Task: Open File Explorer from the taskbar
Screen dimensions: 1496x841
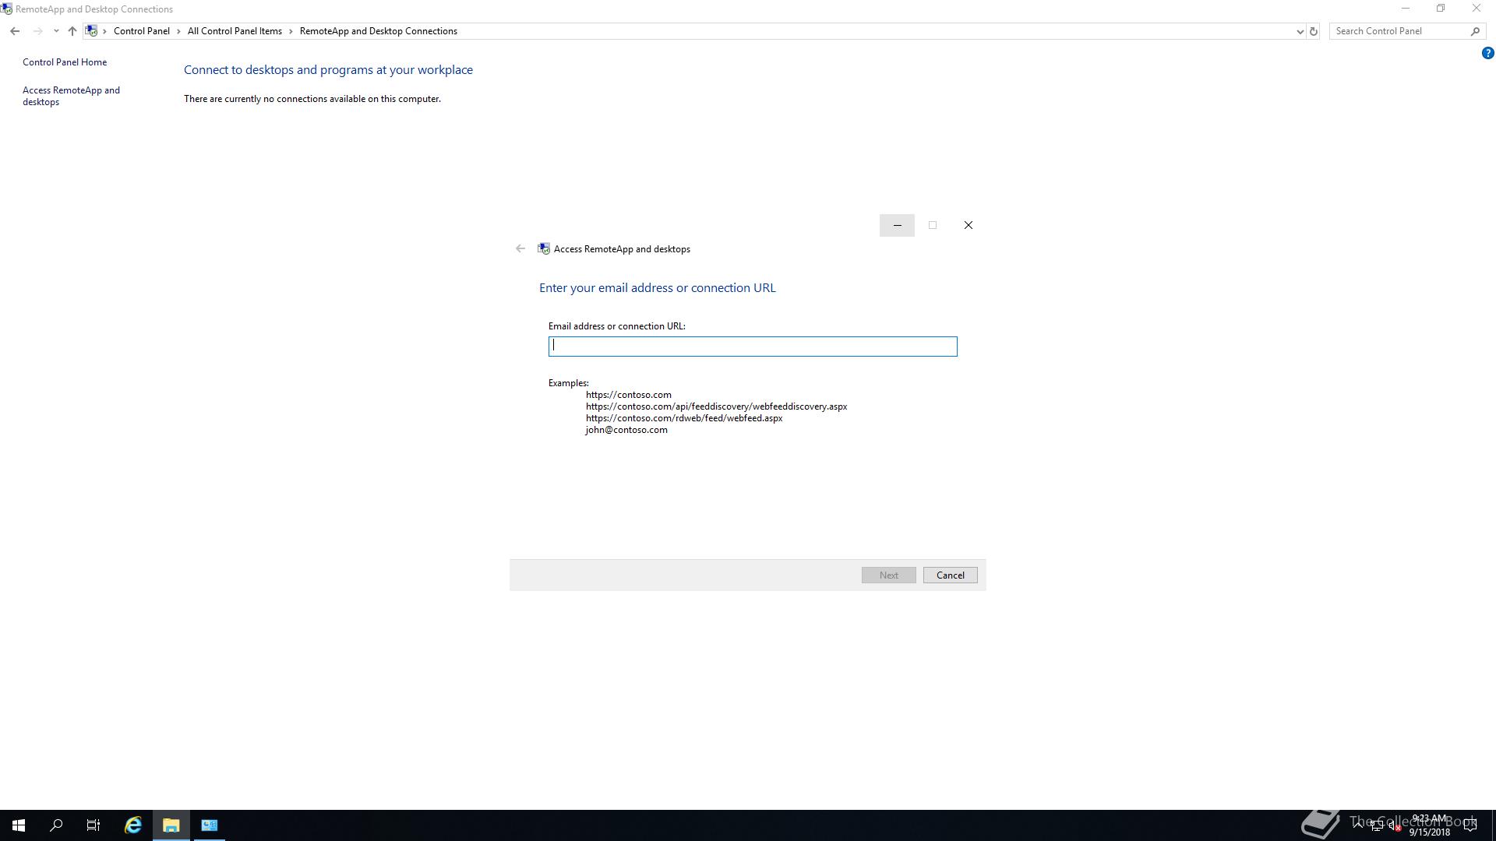Action: pos(171,825)
